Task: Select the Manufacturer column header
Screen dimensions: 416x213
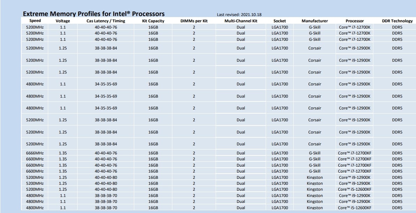Action: pyautogui.click(x=315, y=21)
